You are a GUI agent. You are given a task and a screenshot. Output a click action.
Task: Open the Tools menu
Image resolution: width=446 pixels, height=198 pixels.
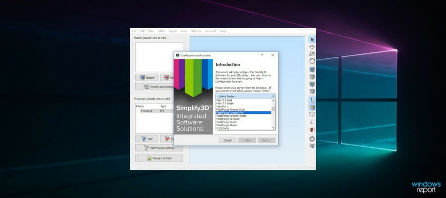(184, 31)
